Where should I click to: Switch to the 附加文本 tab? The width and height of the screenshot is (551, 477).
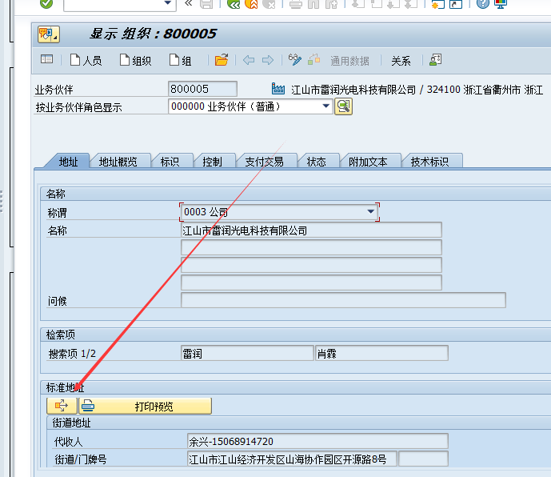[368, 162]
